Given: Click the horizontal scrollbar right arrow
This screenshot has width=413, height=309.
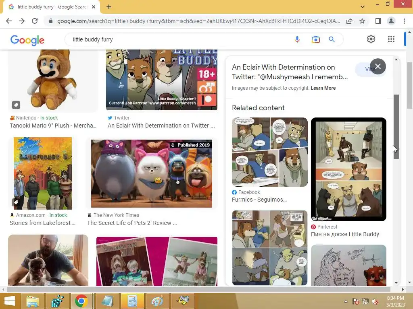Looking at the screenshot, I should [x=403, y=289].
